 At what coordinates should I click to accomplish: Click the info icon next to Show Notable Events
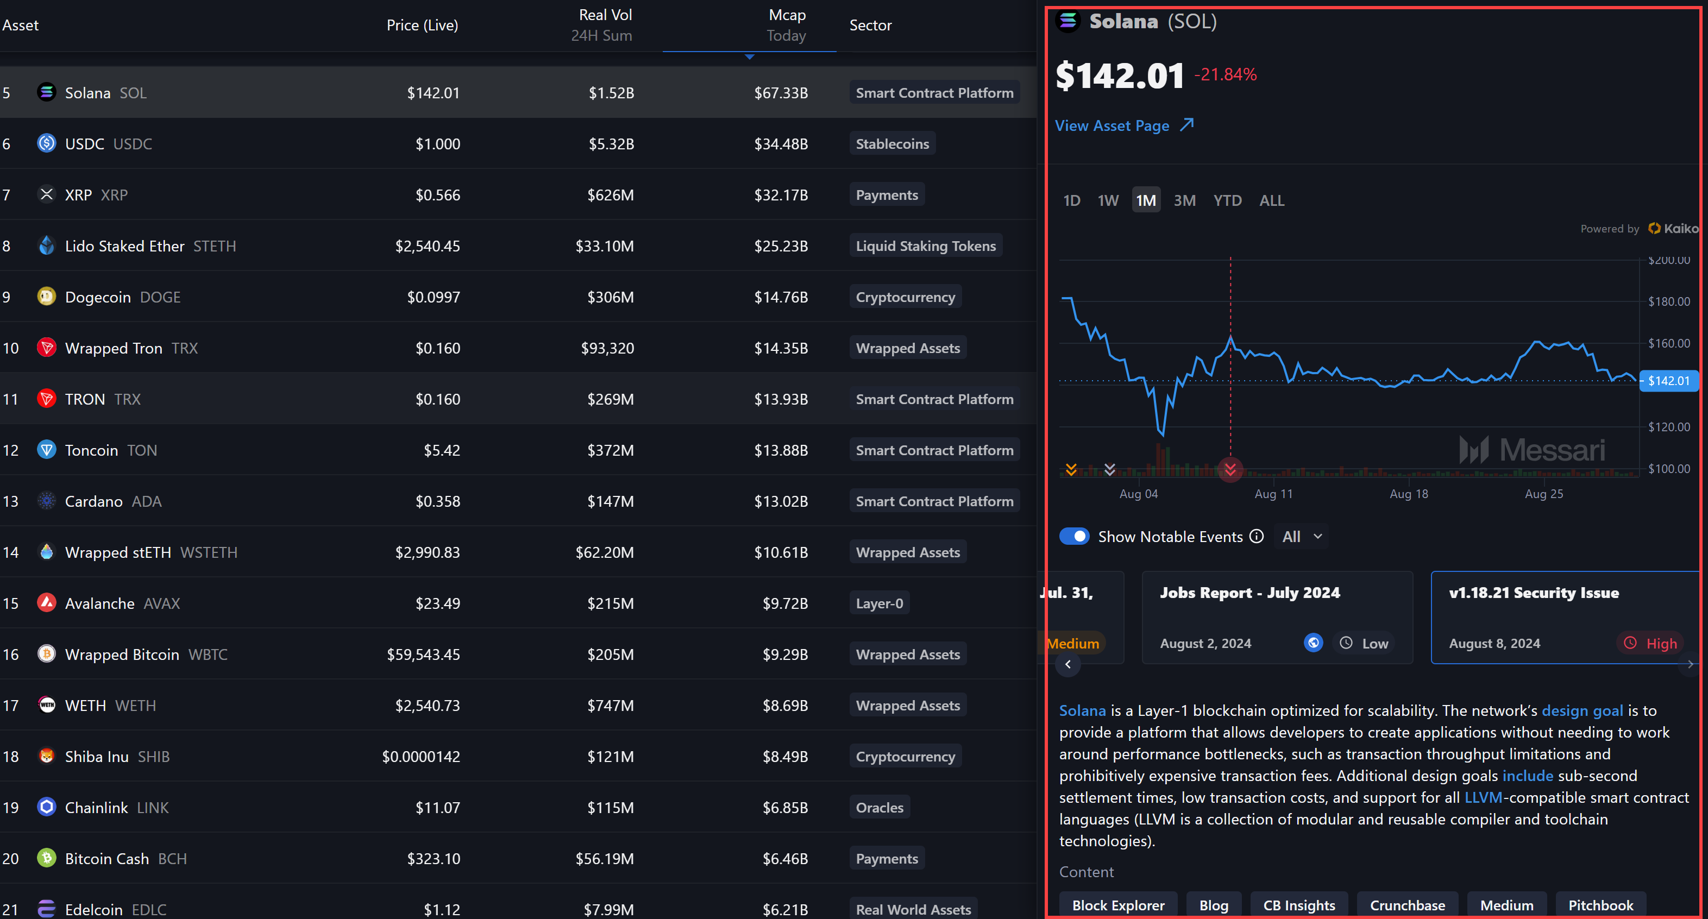pyautogui.click(x=1257, y=536)
